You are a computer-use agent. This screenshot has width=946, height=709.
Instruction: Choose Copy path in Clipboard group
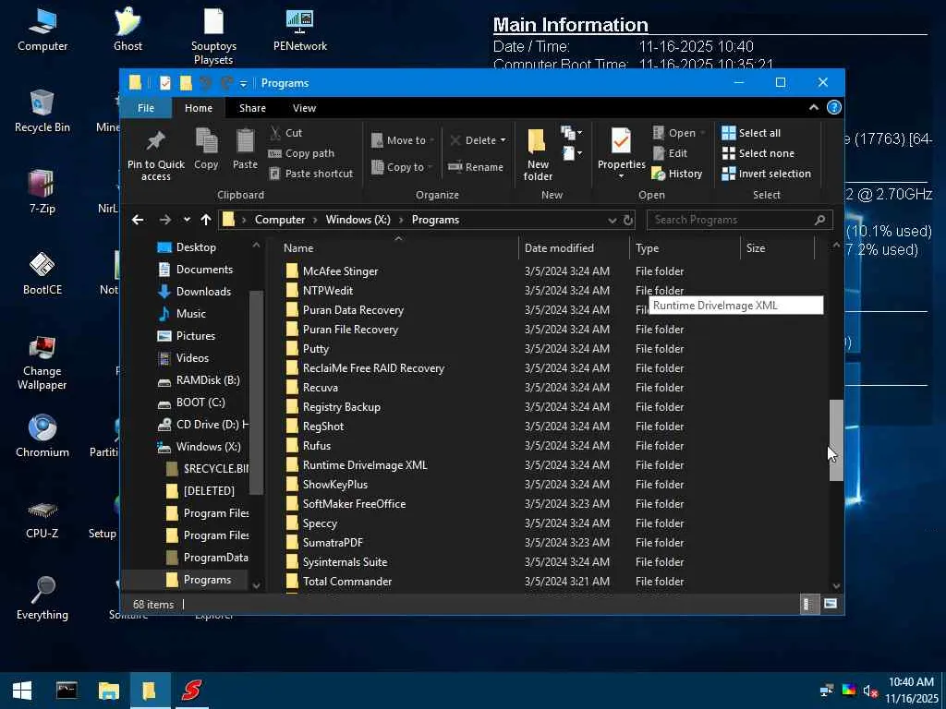301,153
